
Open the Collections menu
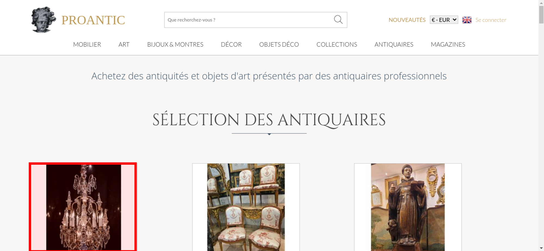[337, 44]
